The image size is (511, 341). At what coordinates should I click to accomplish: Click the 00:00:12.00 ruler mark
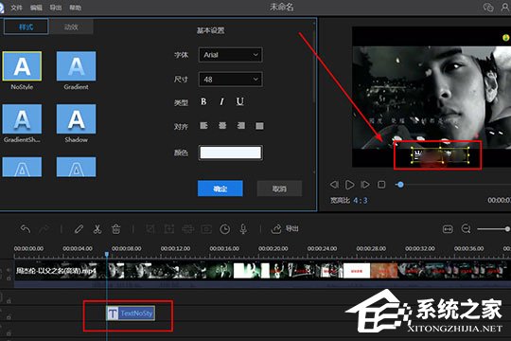175,248
